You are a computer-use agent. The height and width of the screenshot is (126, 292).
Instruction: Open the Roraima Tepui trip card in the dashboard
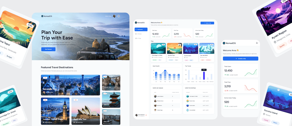174,52
